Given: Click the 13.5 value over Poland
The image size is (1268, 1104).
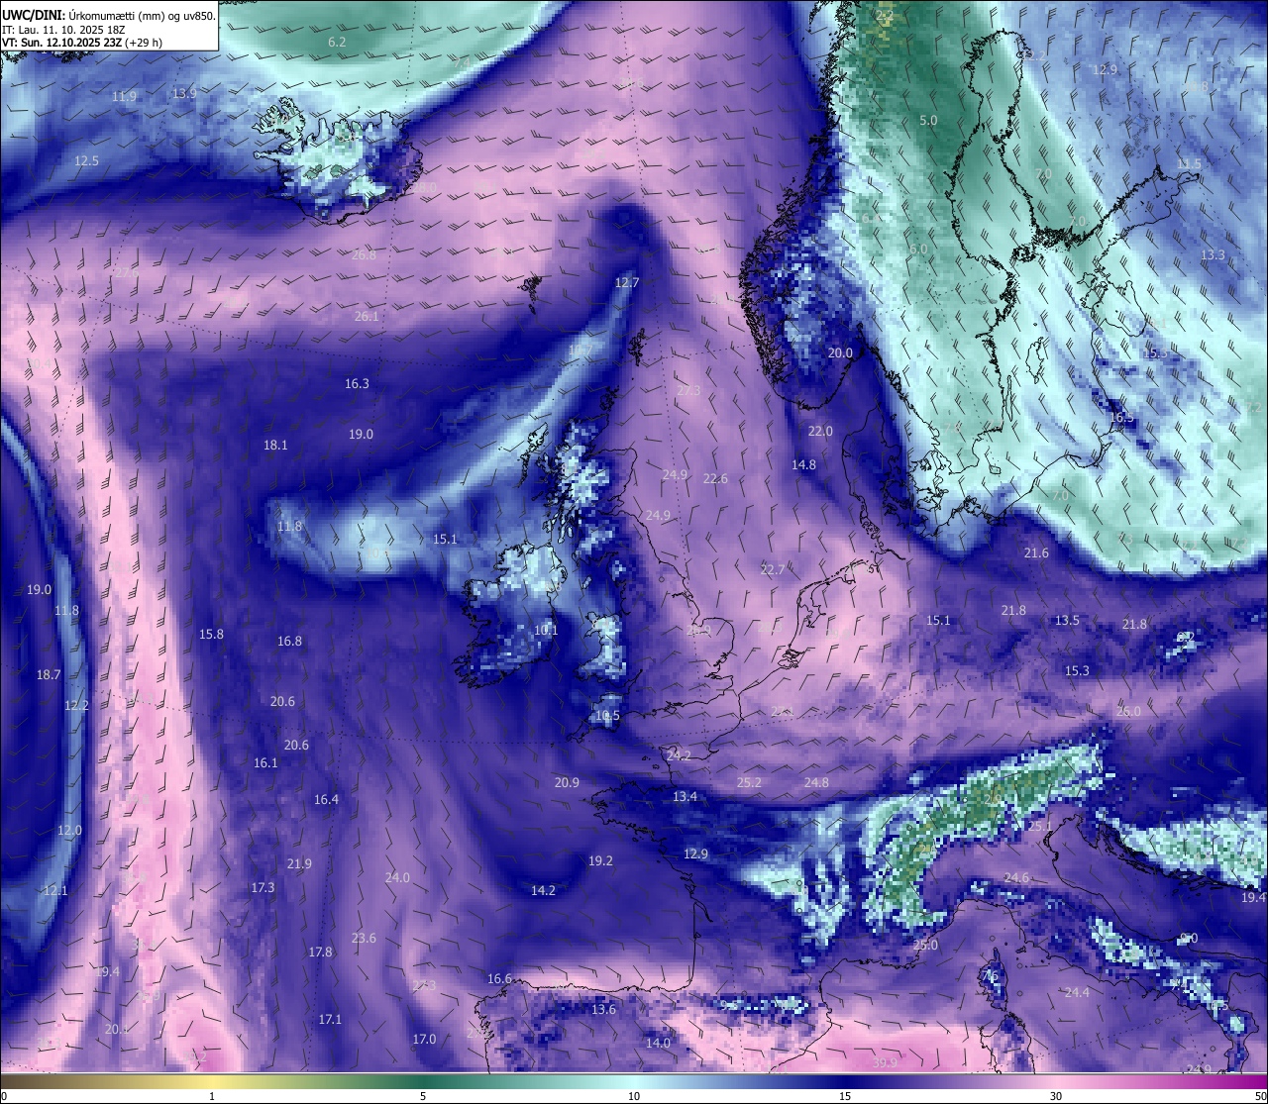Looking at the screenshot, I should (1067, 620).
